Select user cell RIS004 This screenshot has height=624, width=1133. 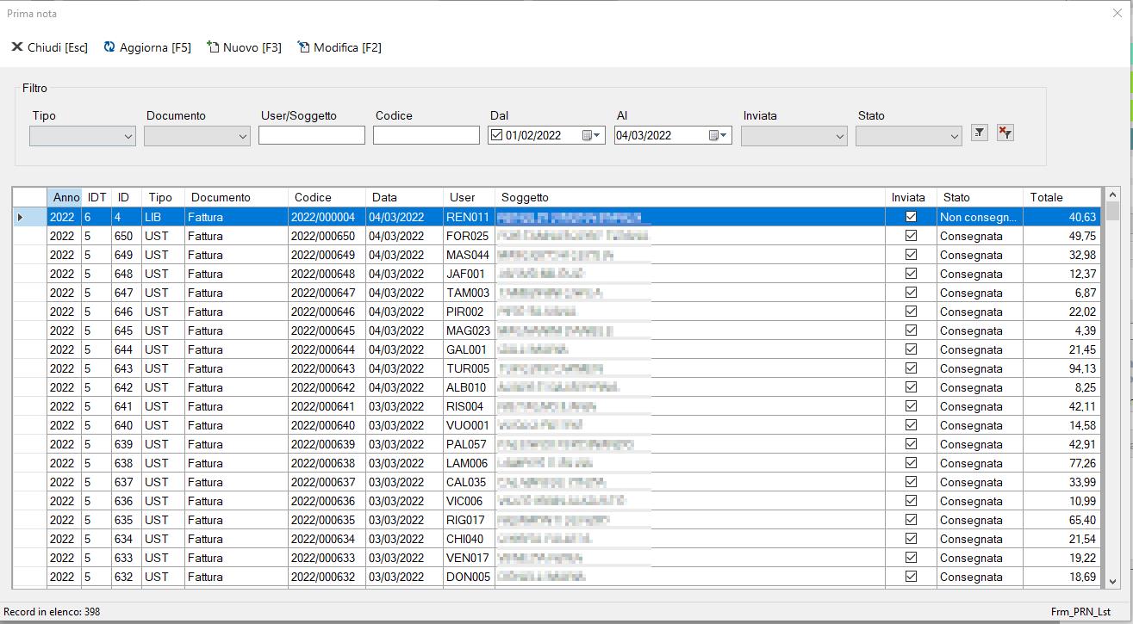point(469,406)
